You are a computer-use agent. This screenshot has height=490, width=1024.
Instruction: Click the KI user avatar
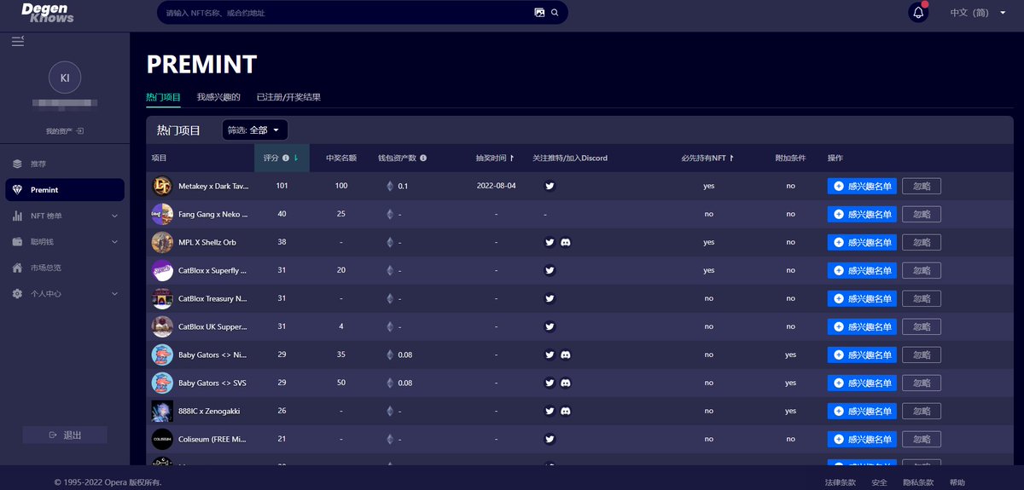[x=65, y=78]
